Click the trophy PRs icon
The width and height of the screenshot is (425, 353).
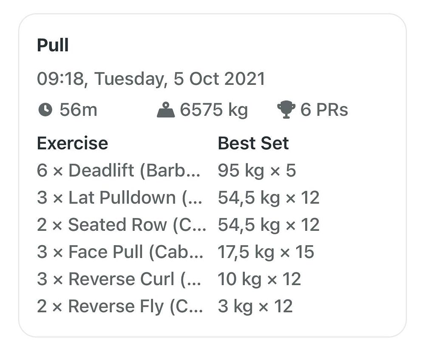tap(286, 110)
